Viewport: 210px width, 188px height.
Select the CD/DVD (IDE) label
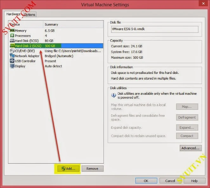(x=25, y=51)
